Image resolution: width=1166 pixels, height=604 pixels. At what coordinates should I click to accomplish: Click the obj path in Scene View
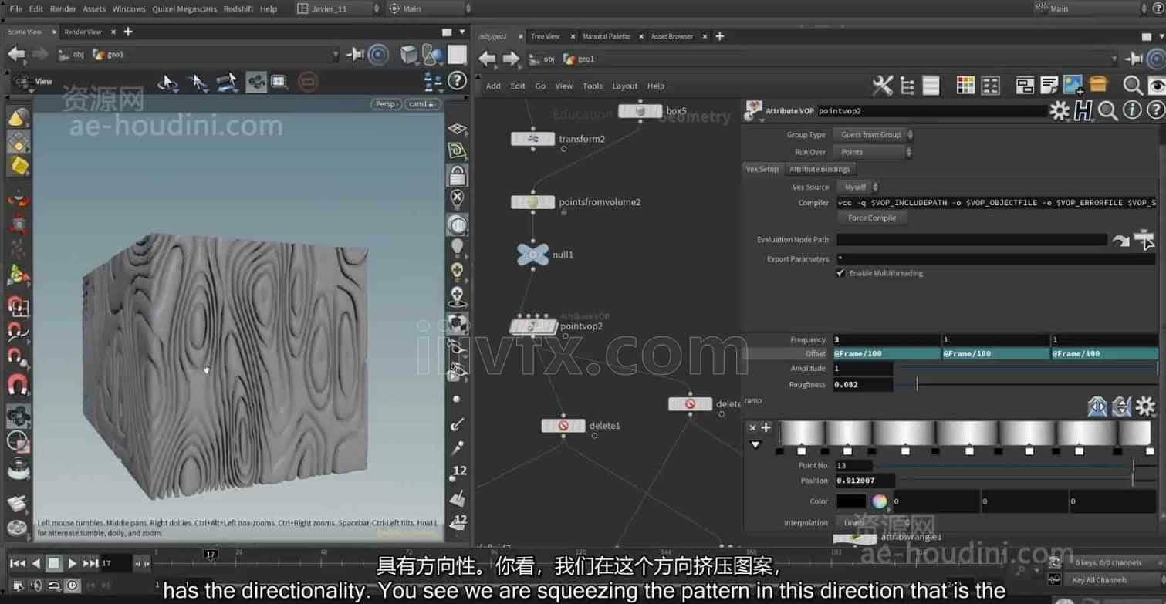point(72,54)
